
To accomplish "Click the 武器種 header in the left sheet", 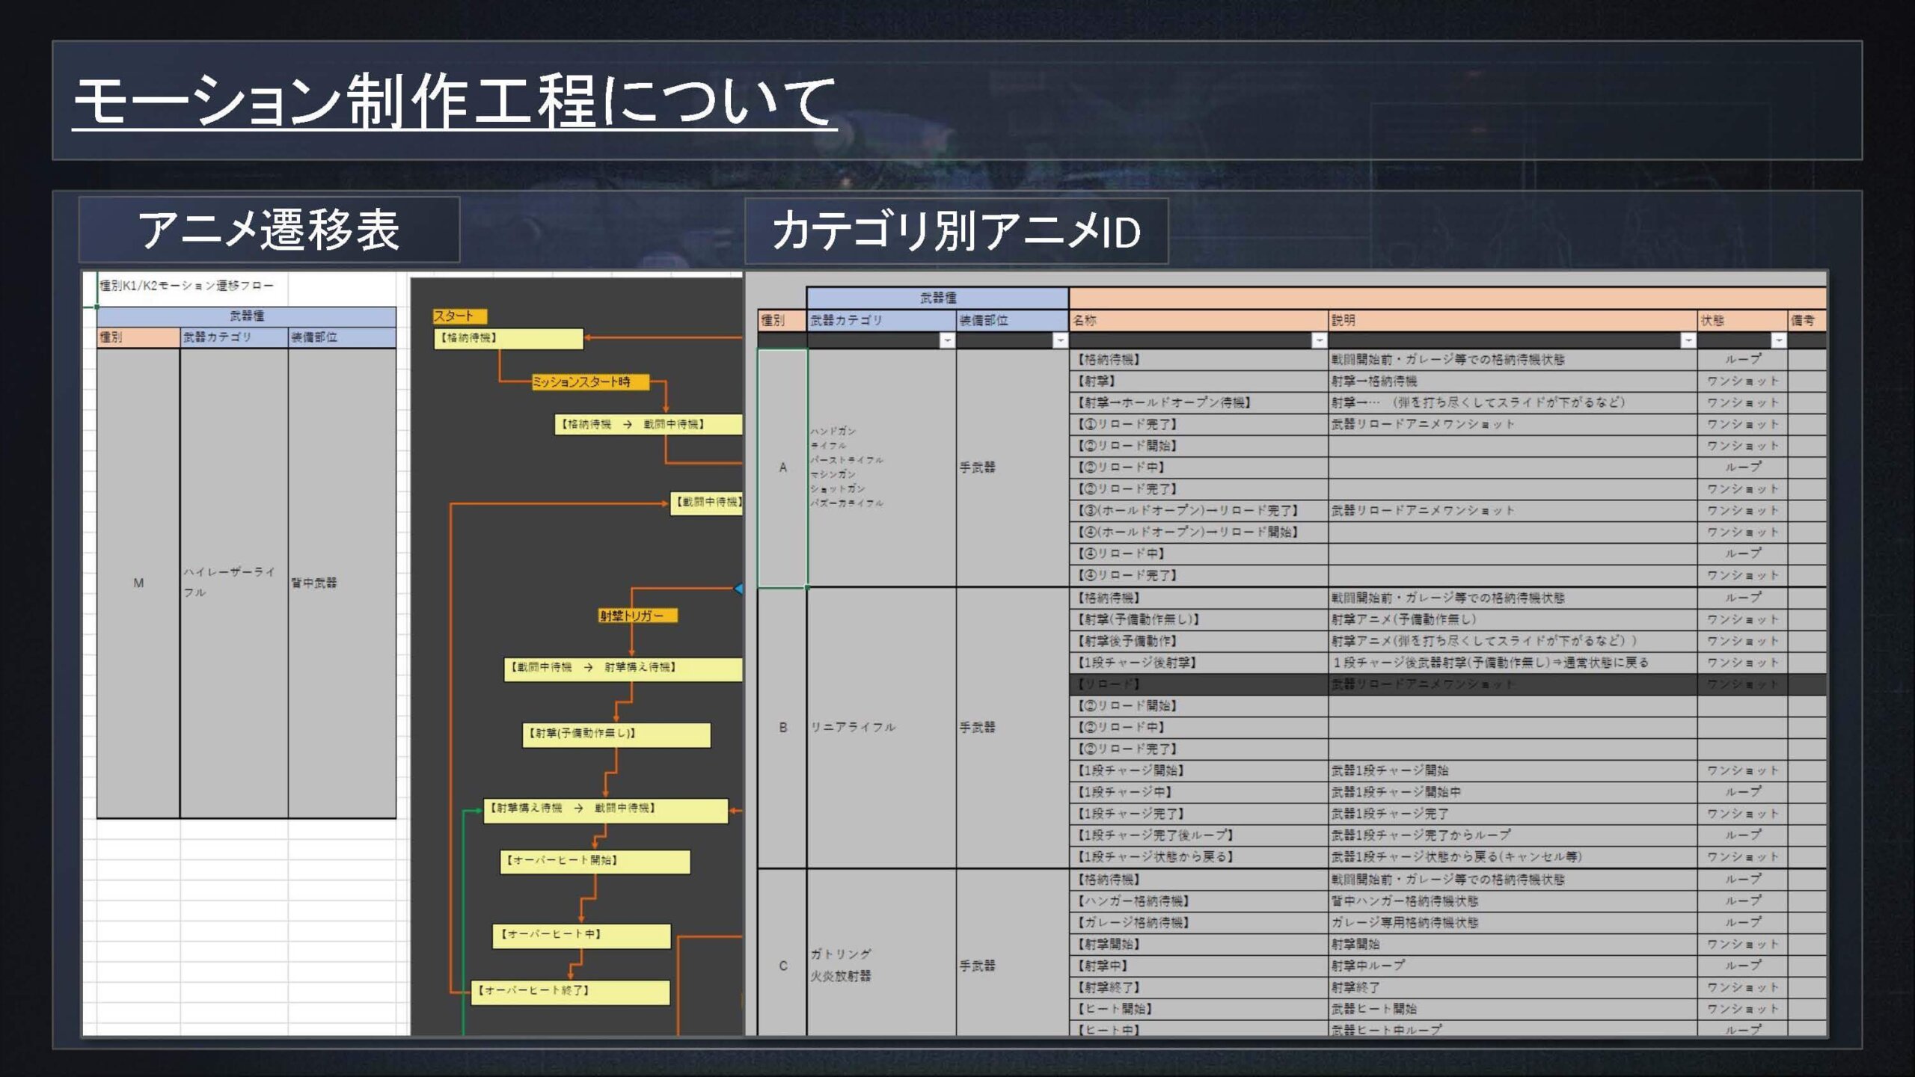I will (x=246, y=316).
